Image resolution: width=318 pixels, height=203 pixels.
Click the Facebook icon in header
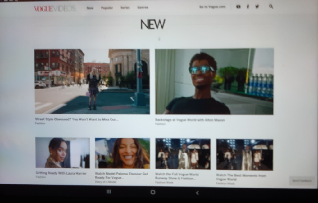[x=248, y=6]
